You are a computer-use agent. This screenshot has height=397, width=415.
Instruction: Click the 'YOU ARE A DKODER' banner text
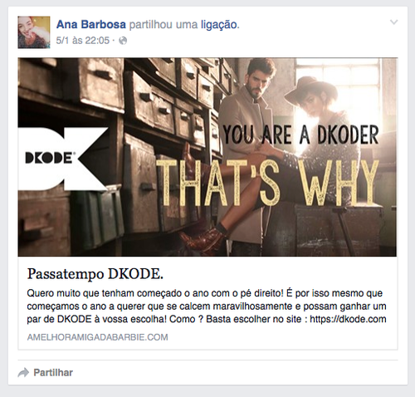point(300,135)
